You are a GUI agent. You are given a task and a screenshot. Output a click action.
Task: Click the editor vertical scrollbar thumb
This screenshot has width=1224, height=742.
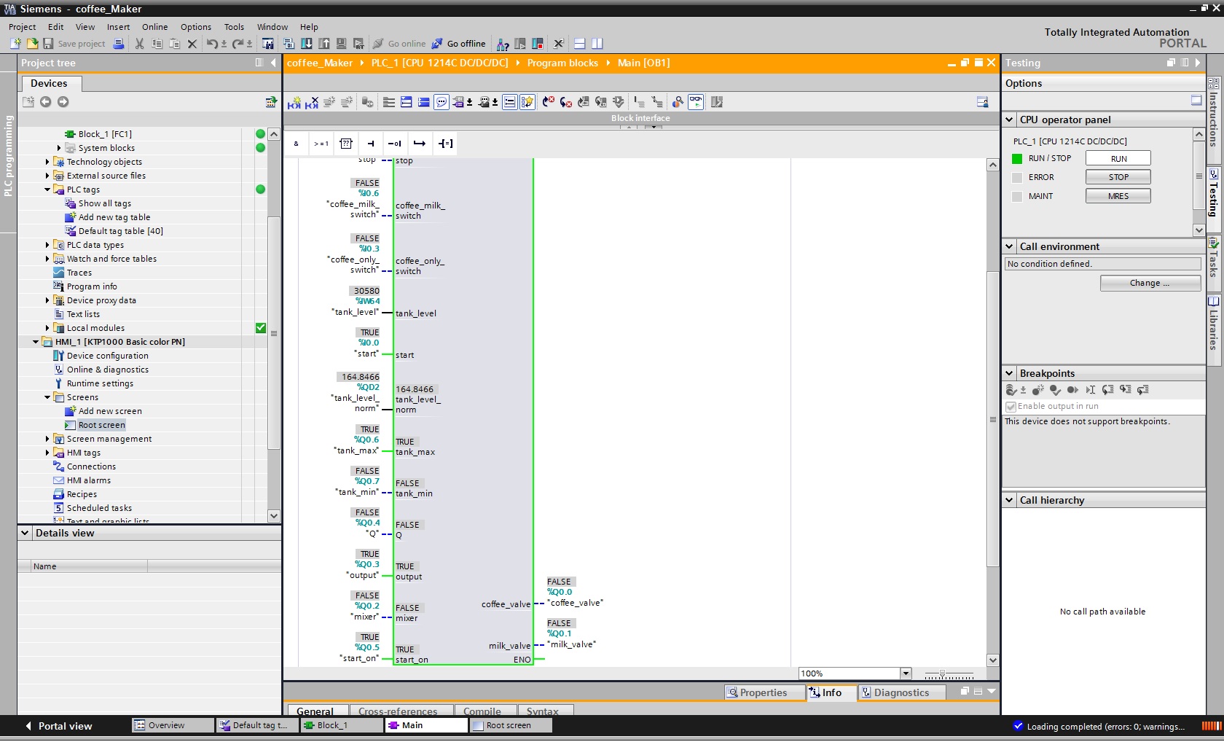click(x=992, y=419)
